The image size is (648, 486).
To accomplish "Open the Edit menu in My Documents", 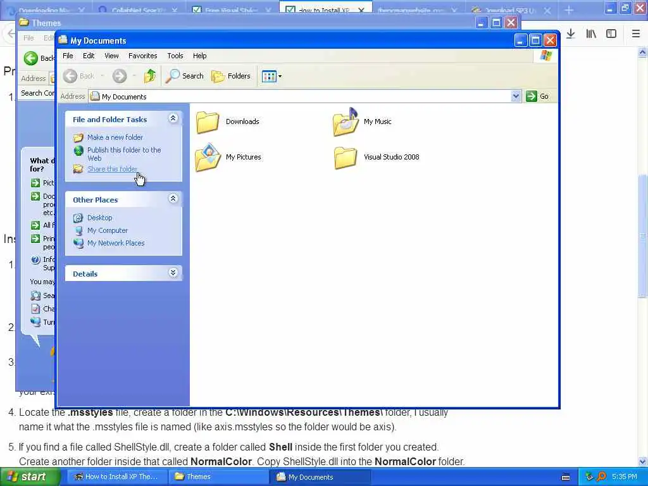I will 89,56.
